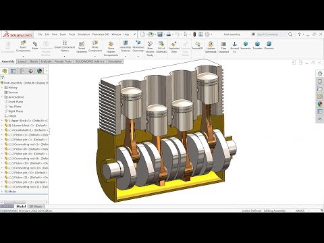Open FeatureManager design tree tab

5,71
